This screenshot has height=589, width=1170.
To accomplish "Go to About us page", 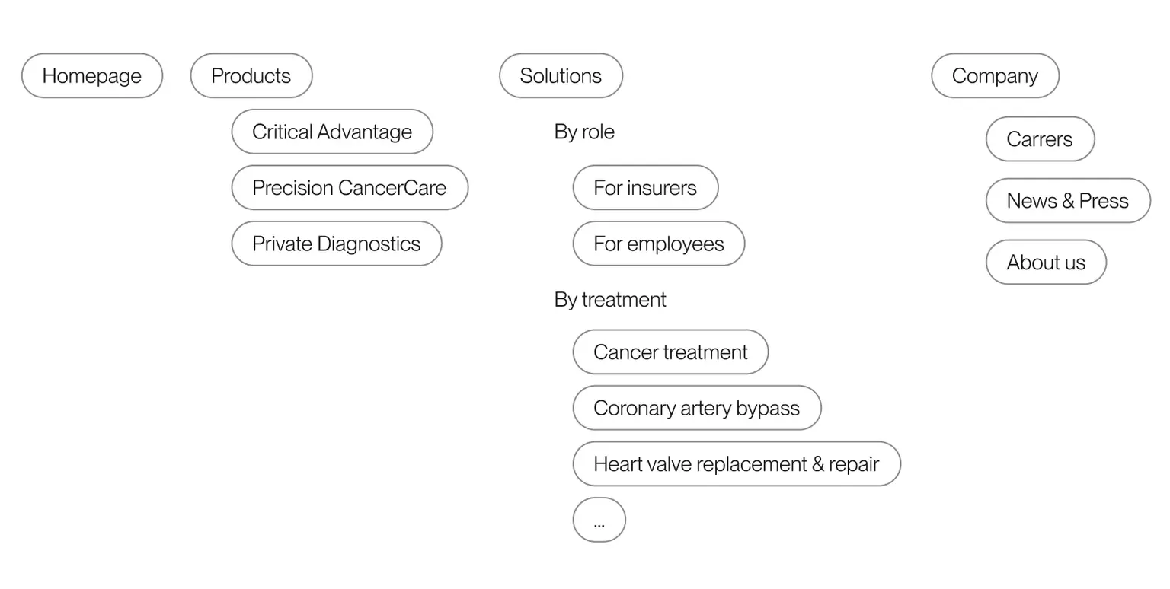I will pos(1046,263).
